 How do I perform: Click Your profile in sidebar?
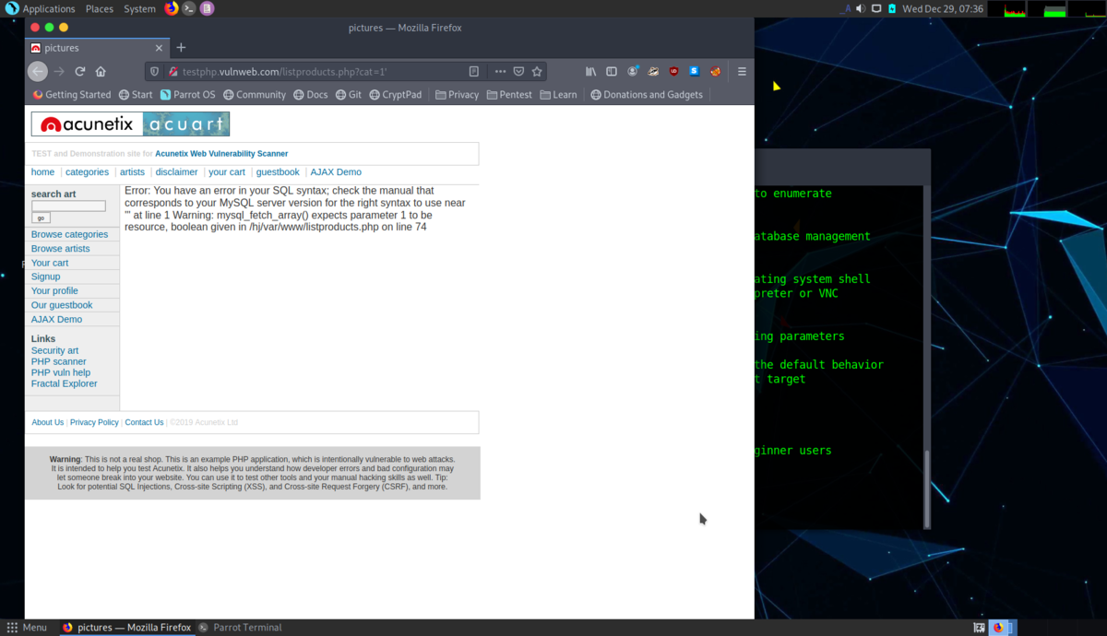(54, 290)
